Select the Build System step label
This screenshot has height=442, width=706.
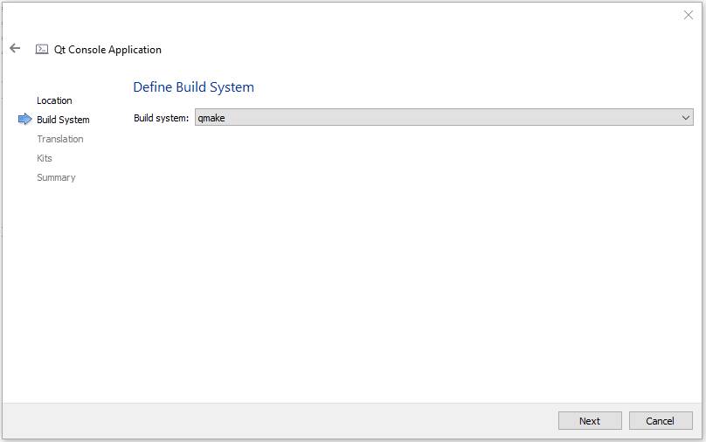click(x=63, y=120)
